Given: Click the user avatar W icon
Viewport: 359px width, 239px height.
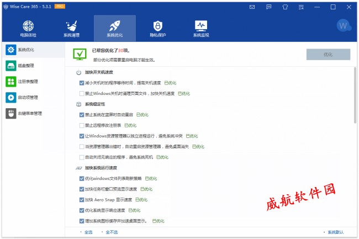Looking at the screenshot, I should [x=344, y=25].
